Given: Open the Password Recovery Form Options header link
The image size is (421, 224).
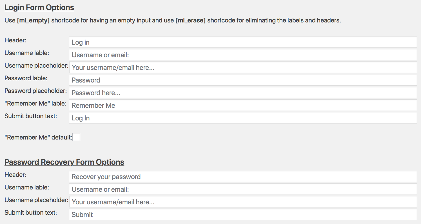Looking at the screenshot, I should pos(64,162).
